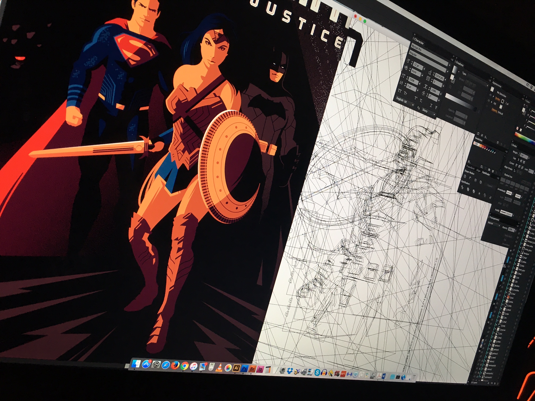Click the Small Caps (Tt) icon in Character panel
Screen dimensions: 535x401
(405, 93)
